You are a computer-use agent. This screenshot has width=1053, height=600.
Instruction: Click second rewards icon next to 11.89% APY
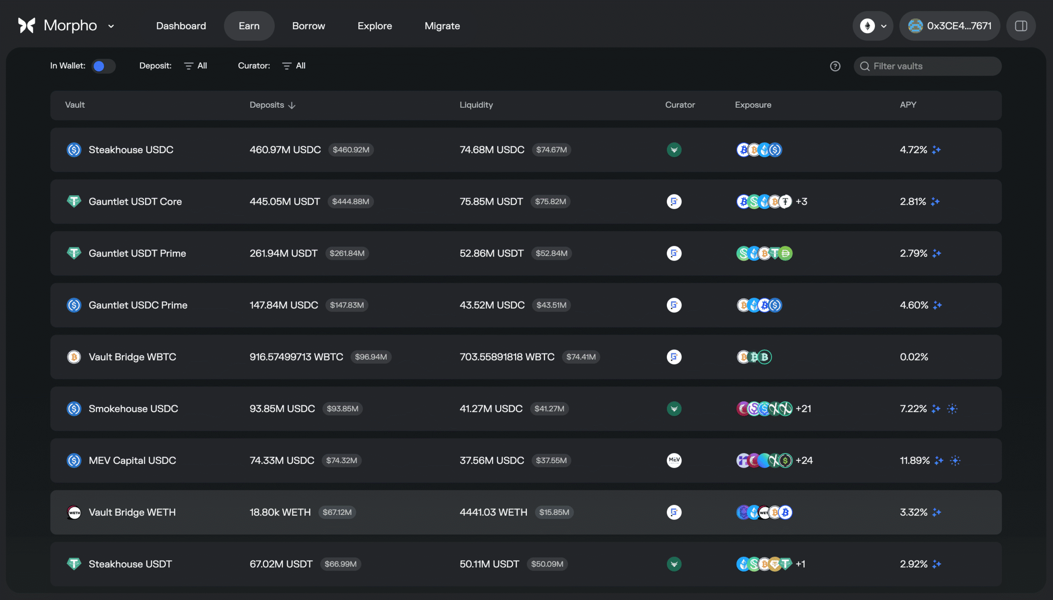pos(955,460)
